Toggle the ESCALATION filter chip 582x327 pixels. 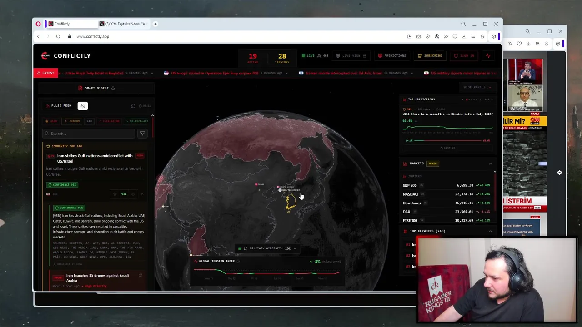pos(109,121)
